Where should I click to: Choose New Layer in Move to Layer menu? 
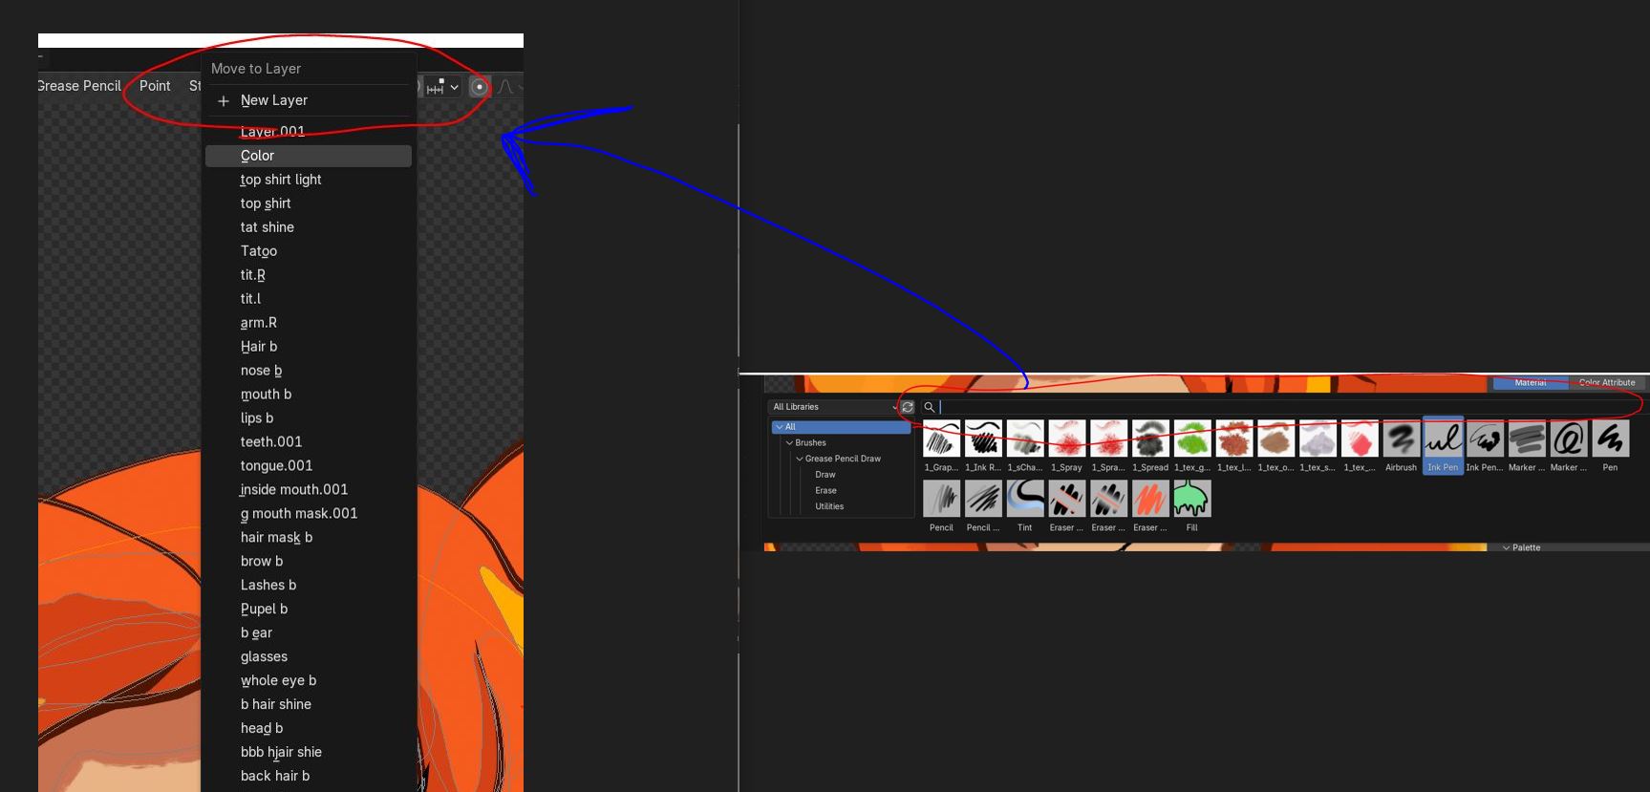309,100
